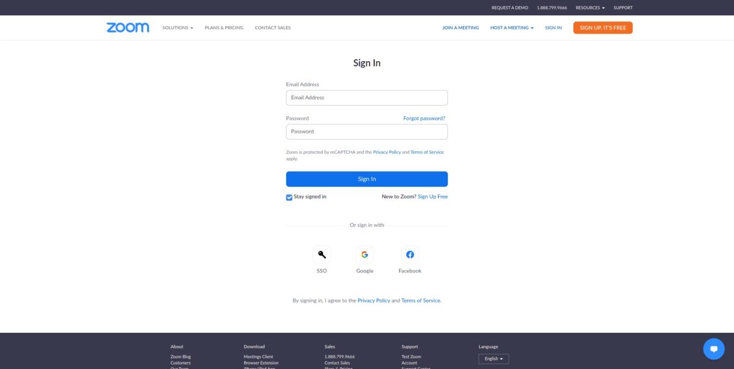Image resolution: width=734 pixels, height=369 pixels.
Task: Focus the Email Address input field
Action: pyautogui.click(x=367, y=98)
